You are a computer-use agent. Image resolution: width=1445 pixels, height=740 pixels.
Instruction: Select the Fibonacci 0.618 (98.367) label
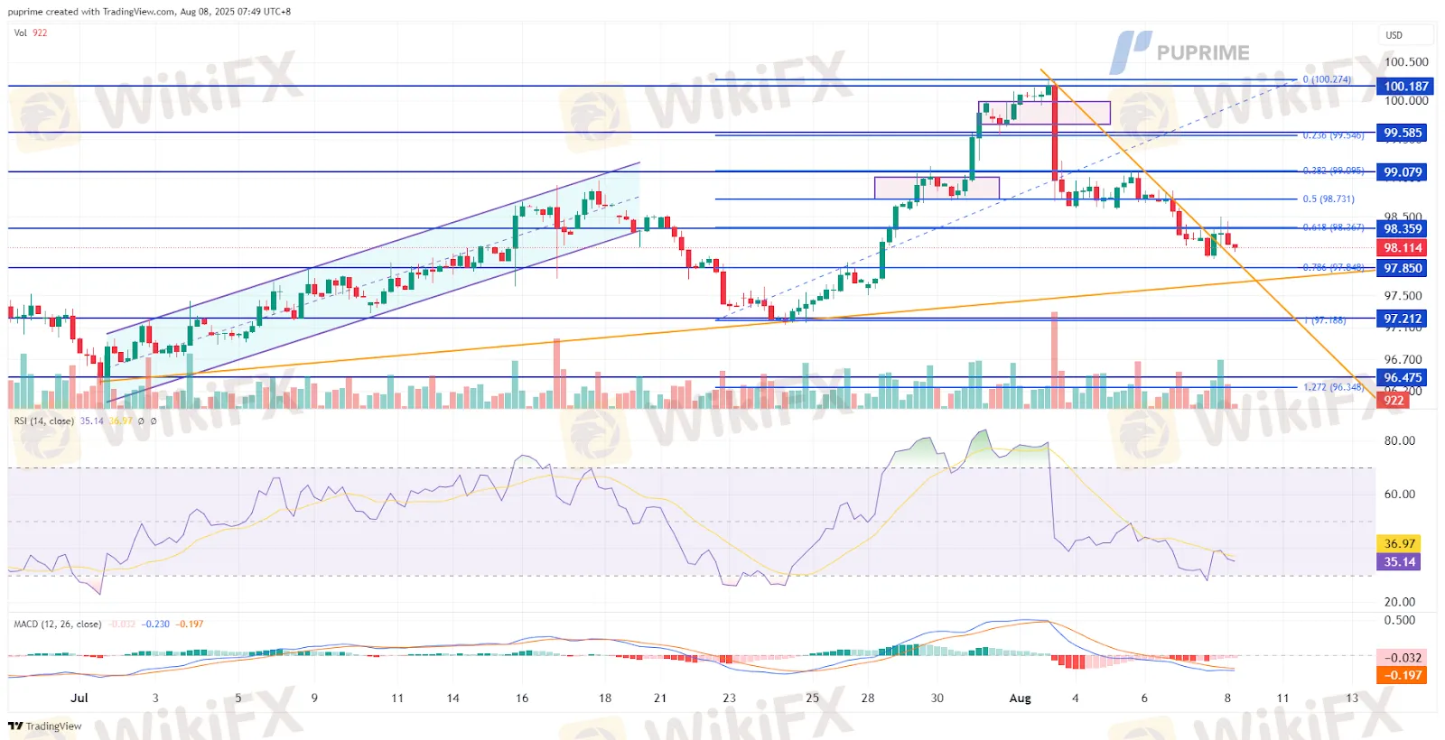1333,227
